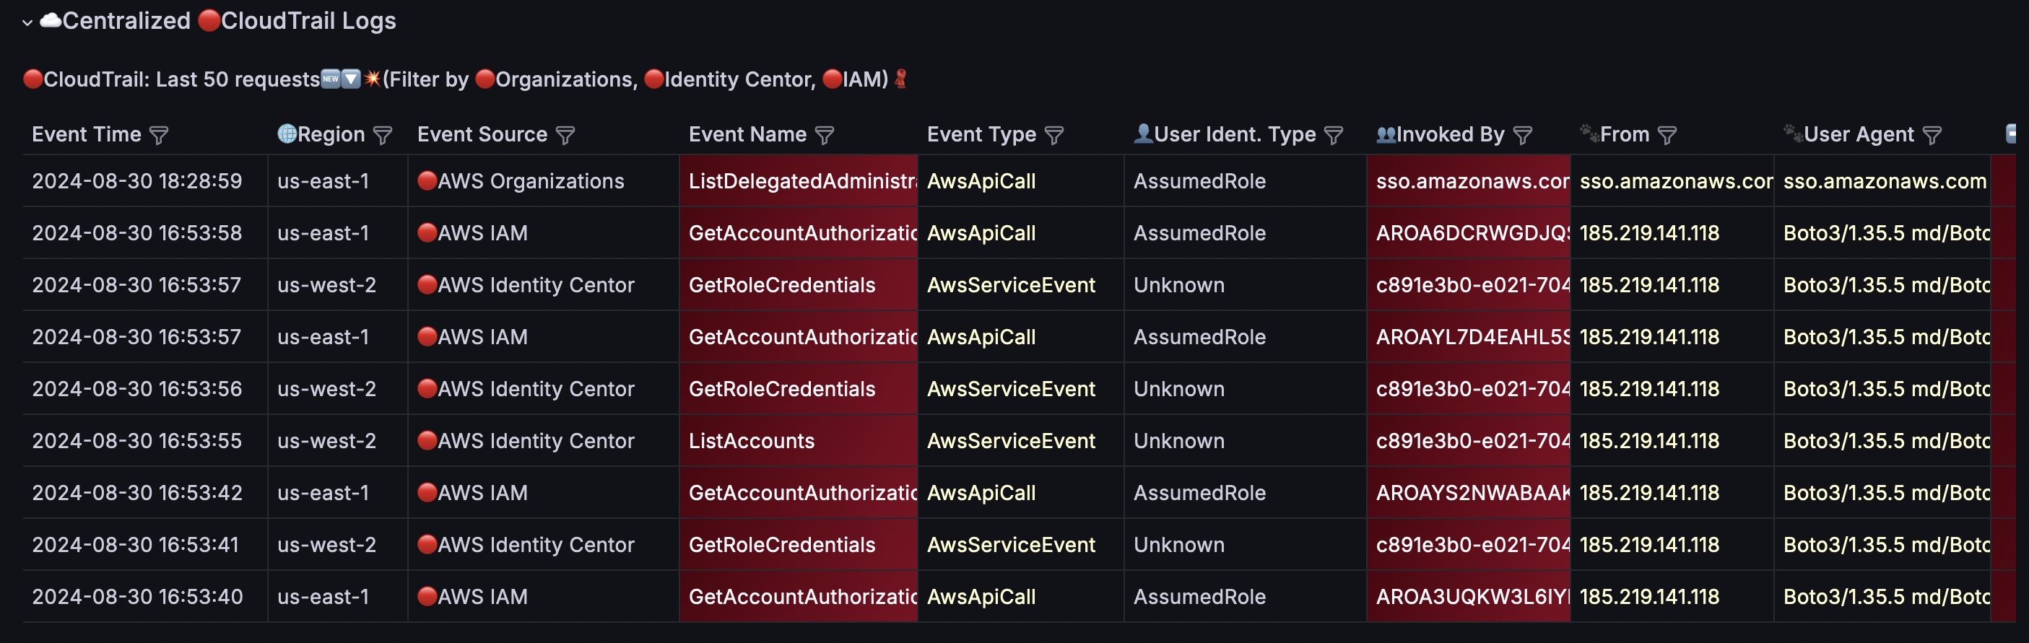This screenshot has height=643, width=2029.
Task: Open the filter for the Invoked By column
Action: tap(1524, 136)
